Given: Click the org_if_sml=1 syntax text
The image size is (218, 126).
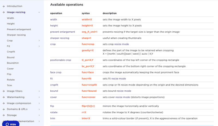Looking at the screenshot, I should click(x=90, y=32).
